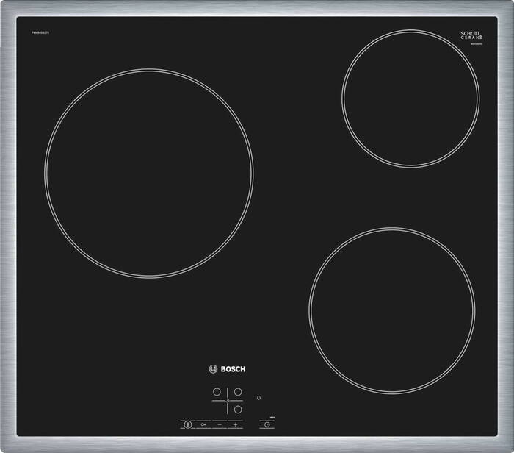
Task: Tap the bell kitchen-timer symbol
Action: coord(258,399)
